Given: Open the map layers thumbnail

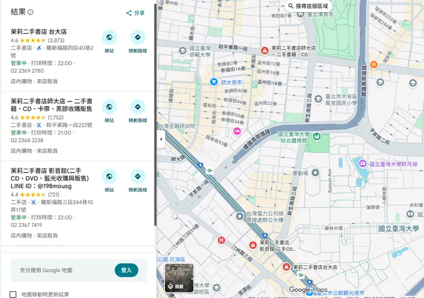Looking at the screenshot, I should [179, 278].
